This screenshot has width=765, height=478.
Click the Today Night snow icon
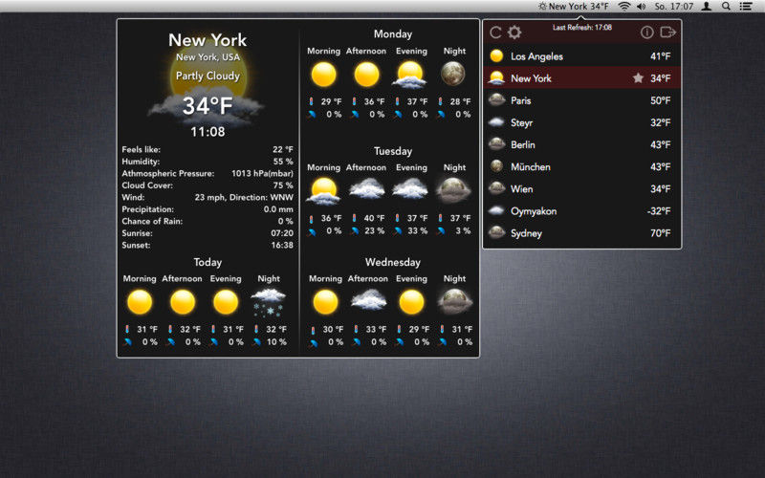[x=268, y=303]
